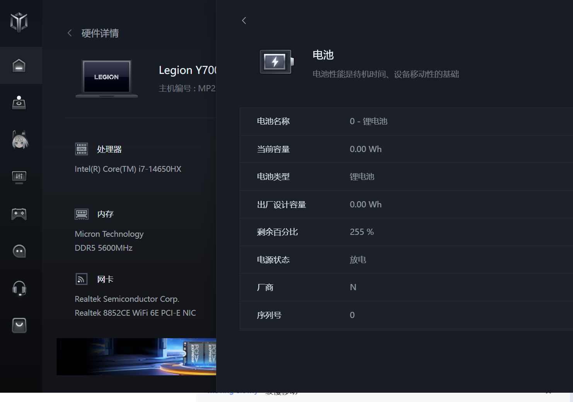The image size is (573, 402).
Task: Click the 序列号 row label
Action: [269, 315]
